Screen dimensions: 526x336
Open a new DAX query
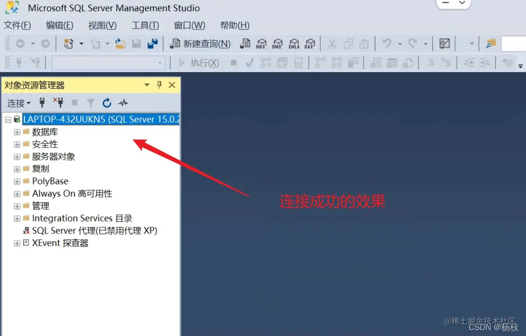310,44
